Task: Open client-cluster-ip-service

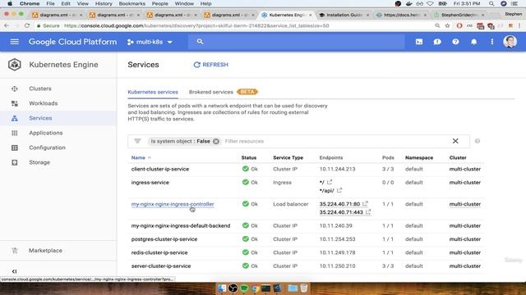Action: click(x=160, y=170)
